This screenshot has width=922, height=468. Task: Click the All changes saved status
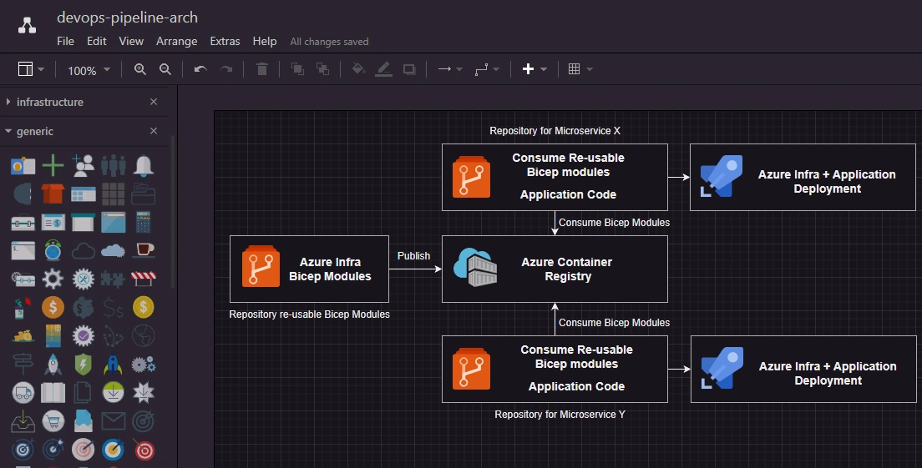329,42
